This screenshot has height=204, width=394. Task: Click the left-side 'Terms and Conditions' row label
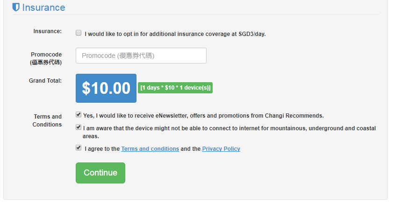[47, 120]
